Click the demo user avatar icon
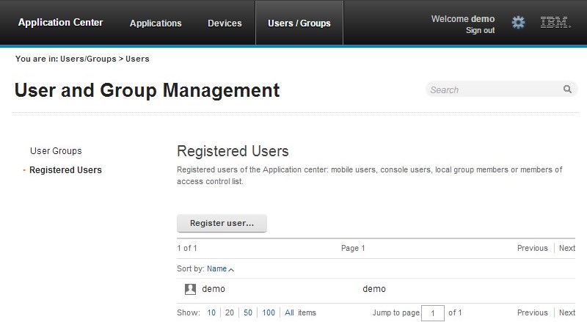The image size is (587, 322). 190,289
